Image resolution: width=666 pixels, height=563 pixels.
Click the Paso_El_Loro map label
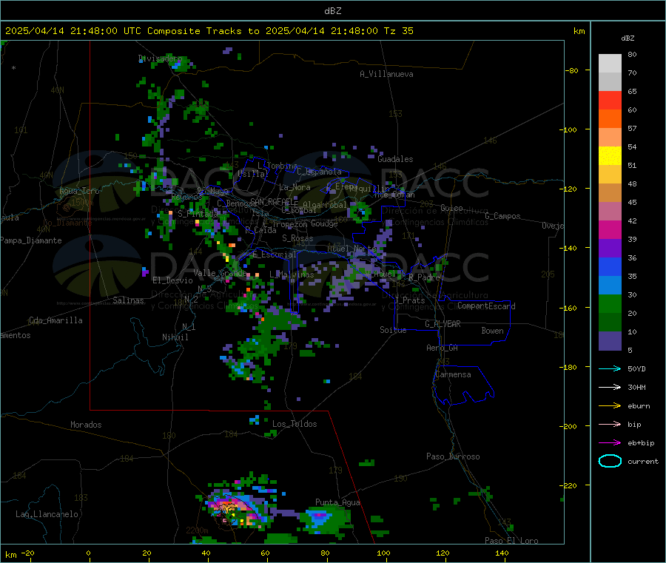(x=511, y=541)
